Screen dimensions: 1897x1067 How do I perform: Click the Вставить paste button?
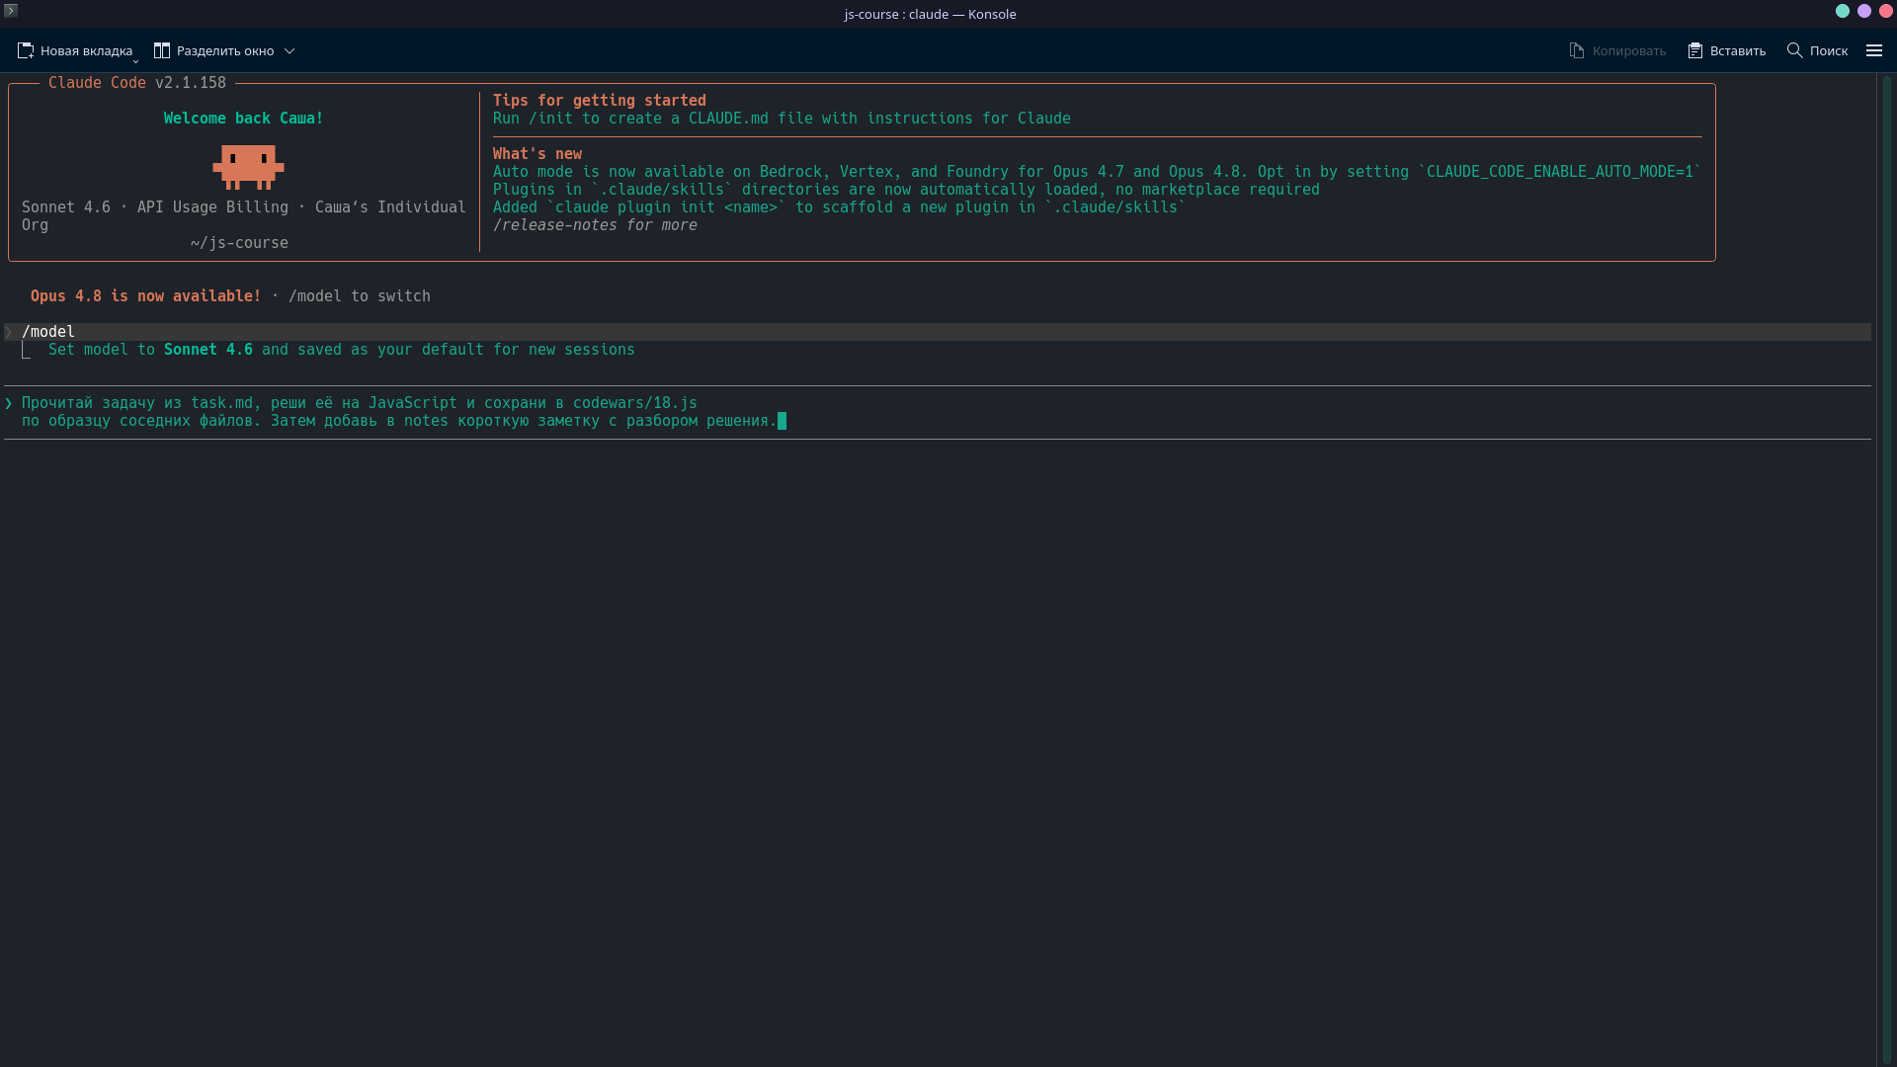coord(1726,50)
